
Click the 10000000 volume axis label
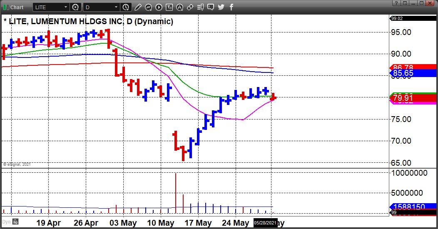pyautogui.click(x=409, y=173)
